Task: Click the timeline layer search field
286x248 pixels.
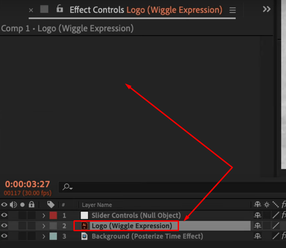Action: 172,187
